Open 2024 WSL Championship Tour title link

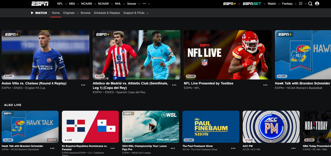(x=144, y=148)
